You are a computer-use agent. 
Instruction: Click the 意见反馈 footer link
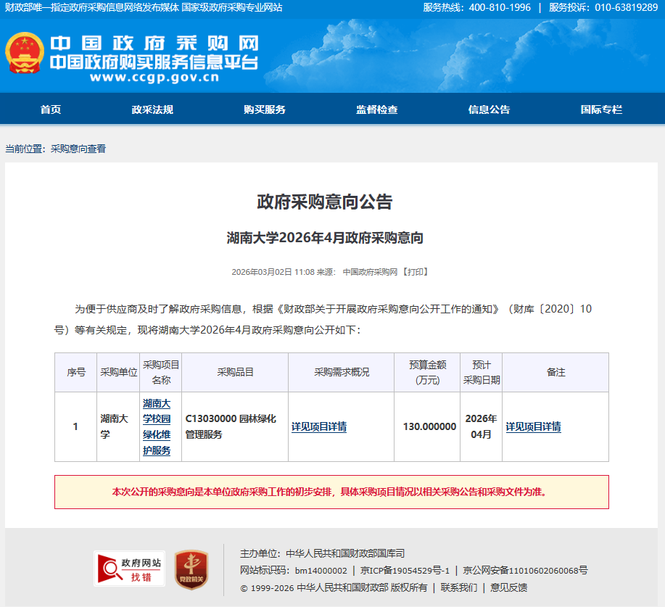pos(508,587)
